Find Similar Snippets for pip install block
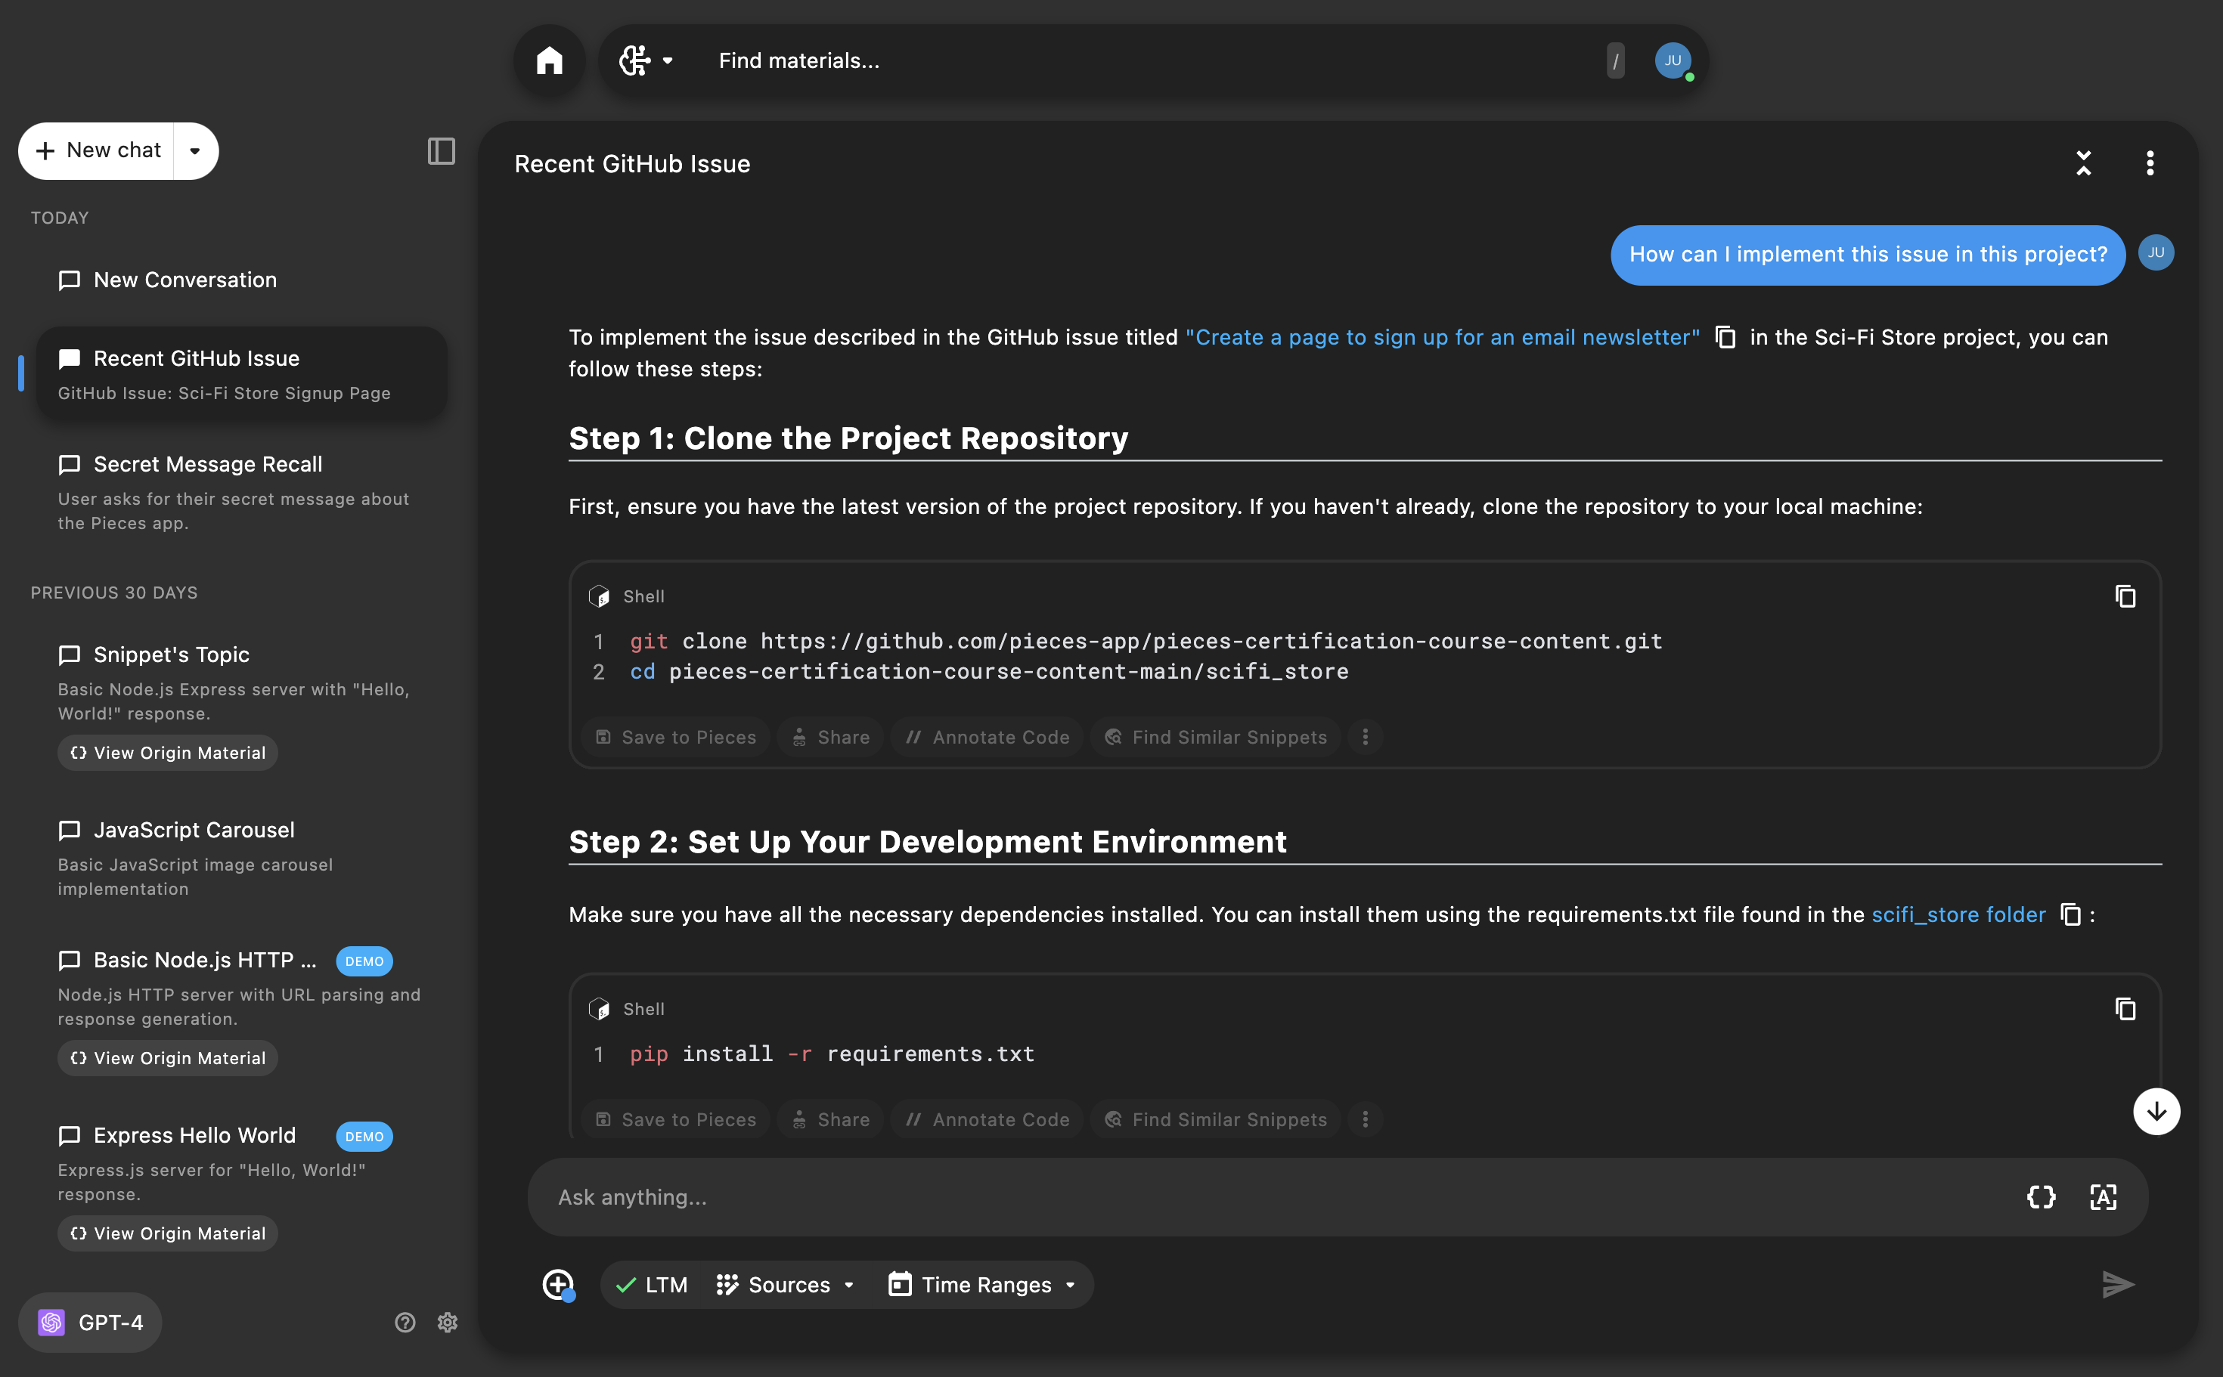The height and width of the screenshot is (1377, 2223). coord(1215,1119)
